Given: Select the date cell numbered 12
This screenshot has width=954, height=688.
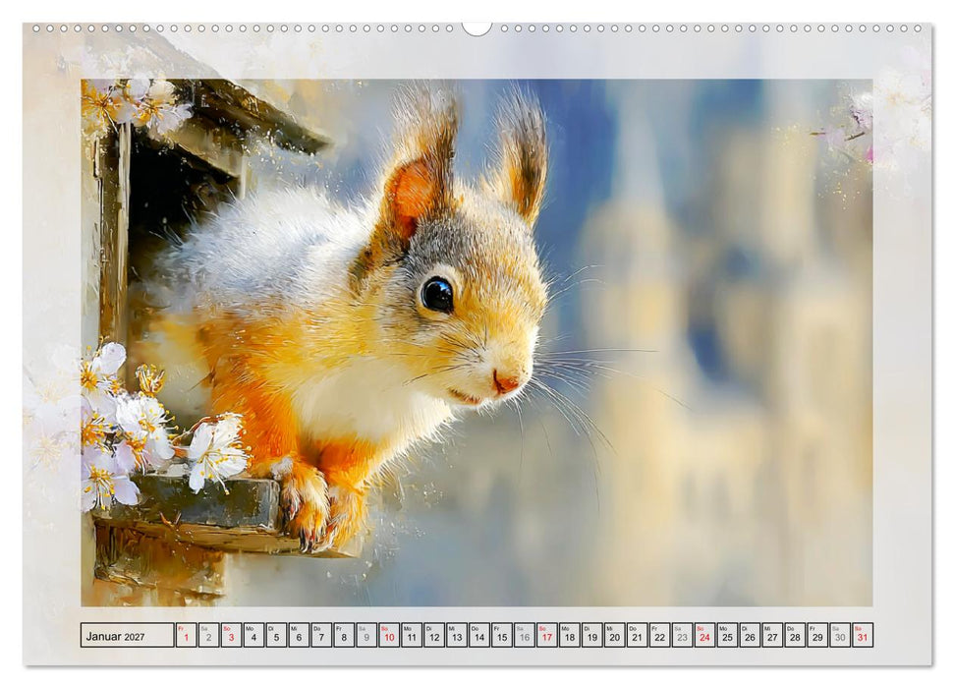Looking at the screenshot, I should (434, 634).
